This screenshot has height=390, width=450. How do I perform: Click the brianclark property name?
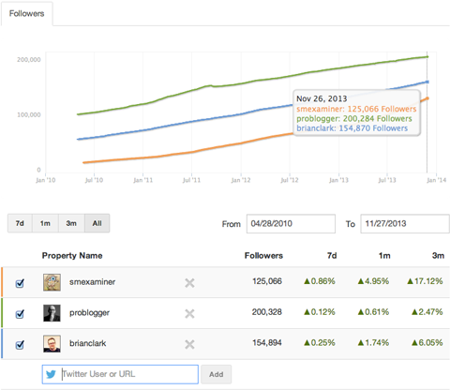click(88, 343)
